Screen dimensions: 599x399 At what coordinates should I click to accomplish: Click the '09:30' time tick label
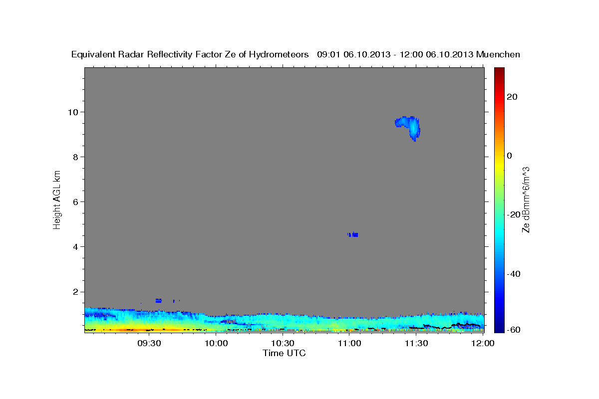[149, 344]
